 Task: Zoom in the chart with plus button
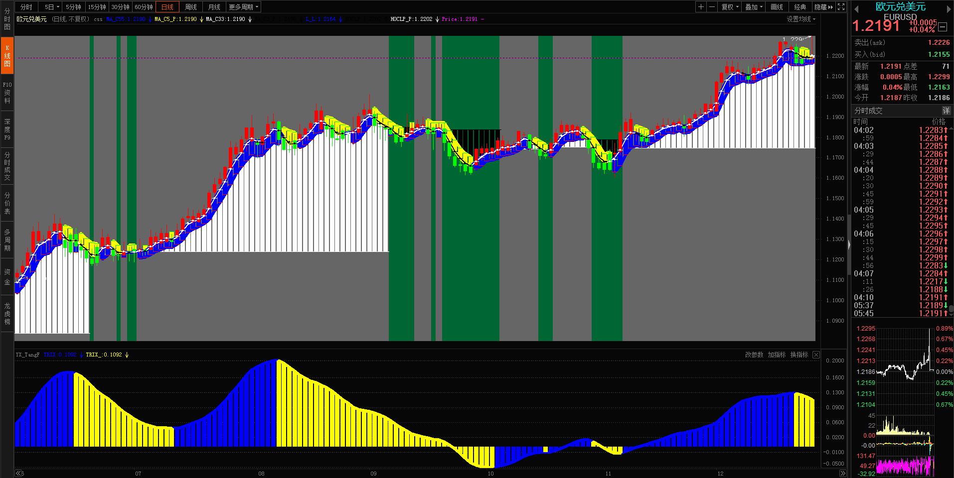pyautogui.click(x=701, y=7)
